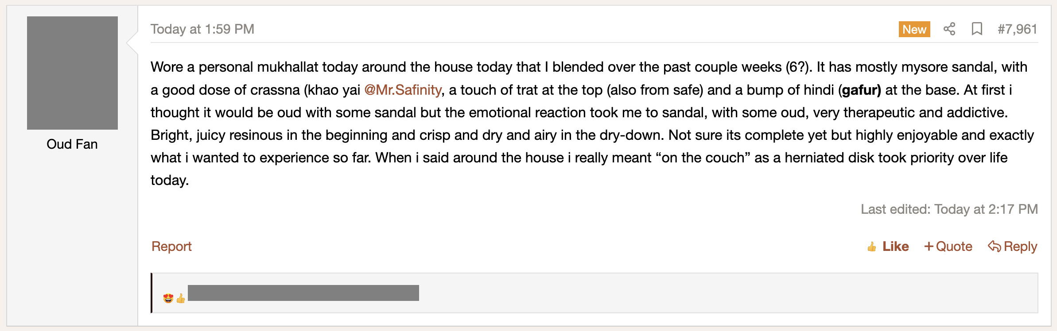This screenshot has width=1057, height=331.
Task: Click the thumbs-up emoji in the reactions bar
Action: click(181, 299)
